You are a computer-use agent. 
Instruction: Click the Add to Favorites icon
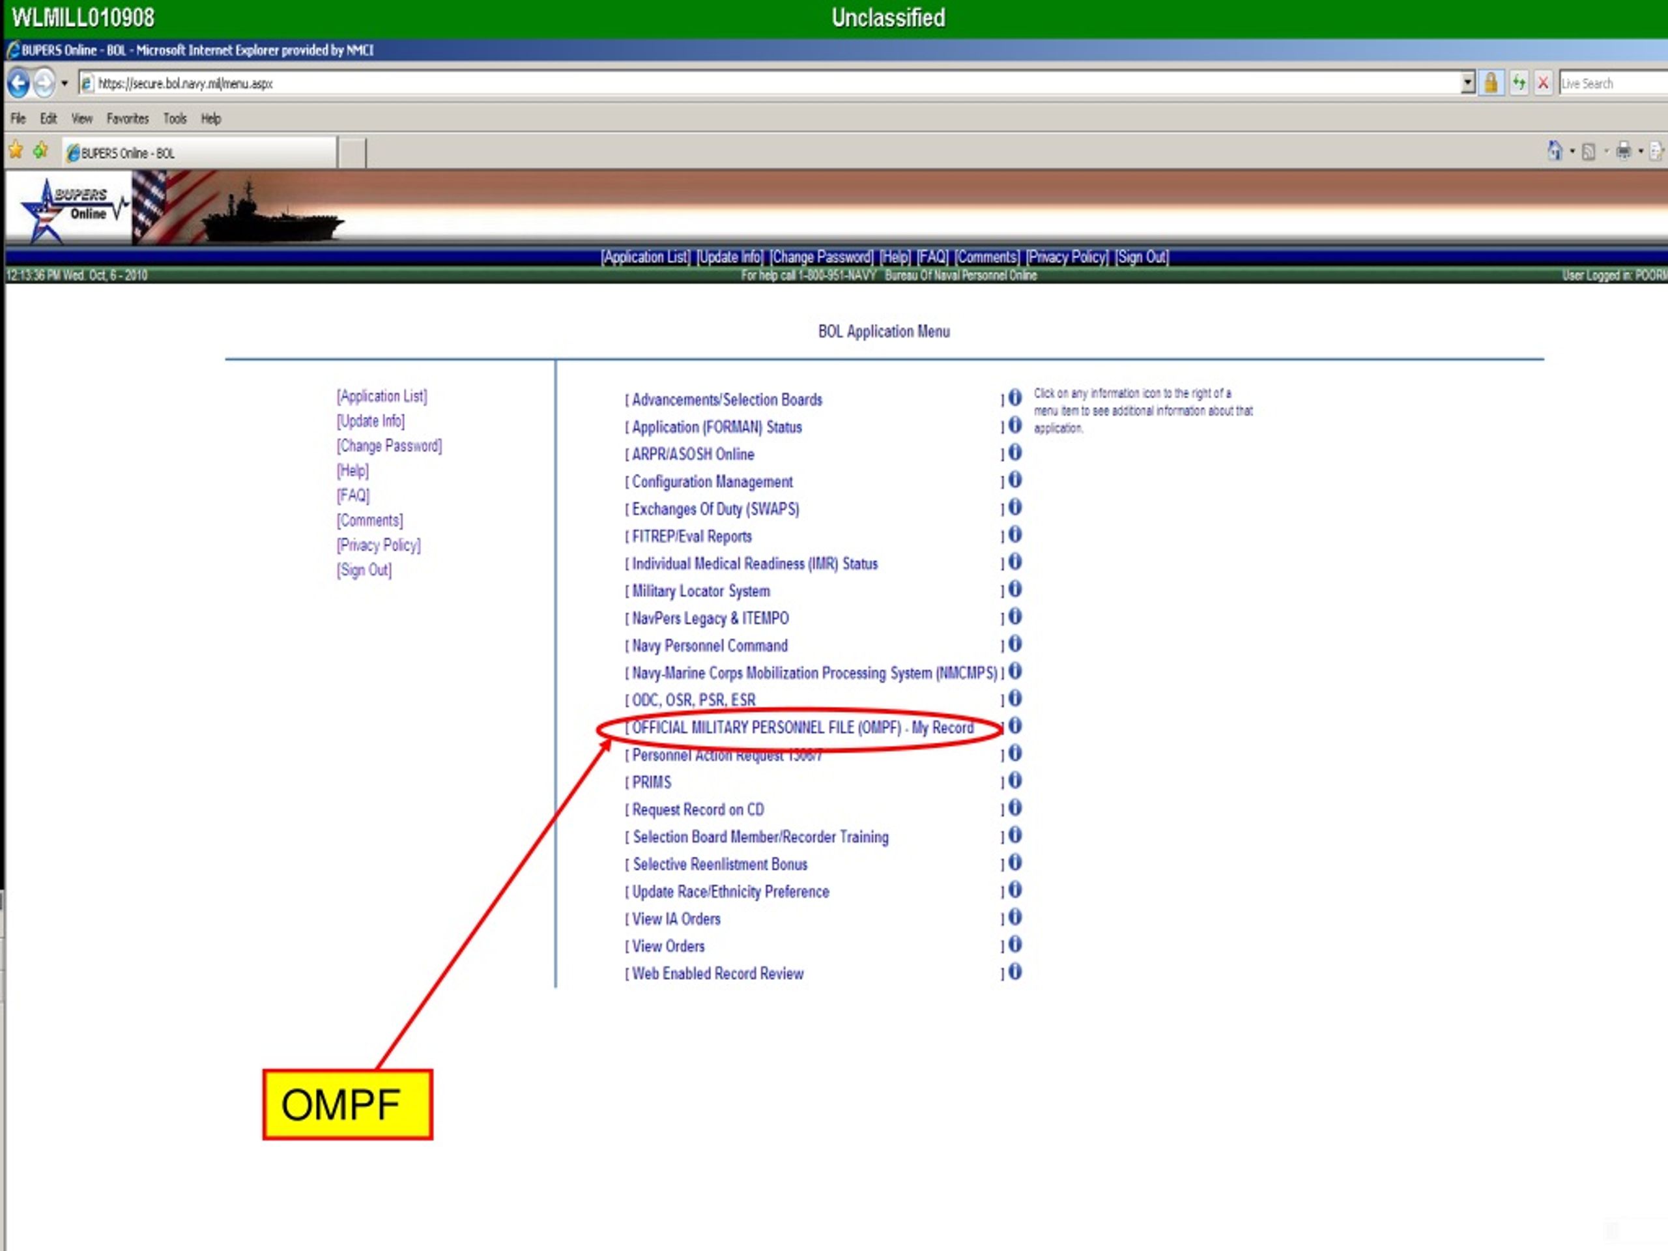click(x=40, y=152)
